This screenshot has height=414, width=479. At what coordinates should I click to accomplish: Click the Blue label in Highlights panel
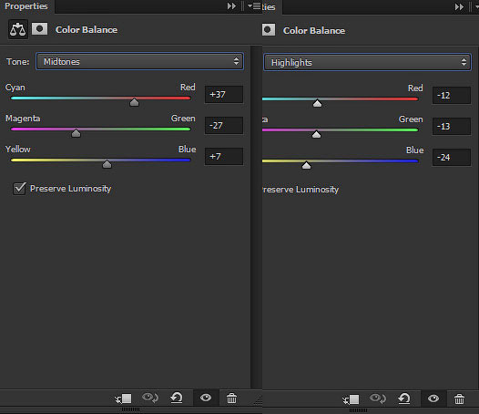[415, 150]
